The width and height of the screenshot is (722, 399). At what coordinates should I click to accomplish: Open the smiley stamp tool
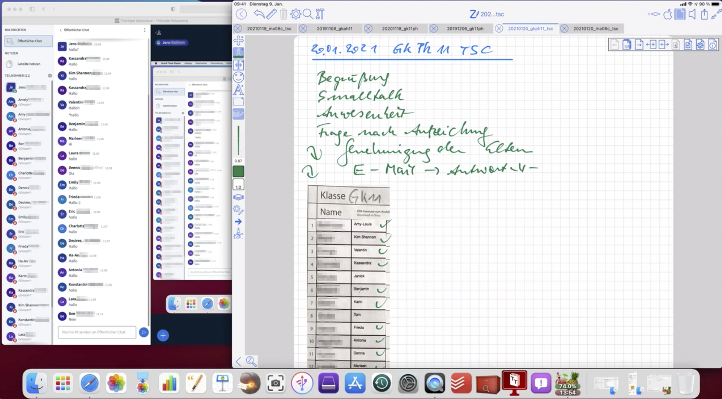tap(239, 77)
